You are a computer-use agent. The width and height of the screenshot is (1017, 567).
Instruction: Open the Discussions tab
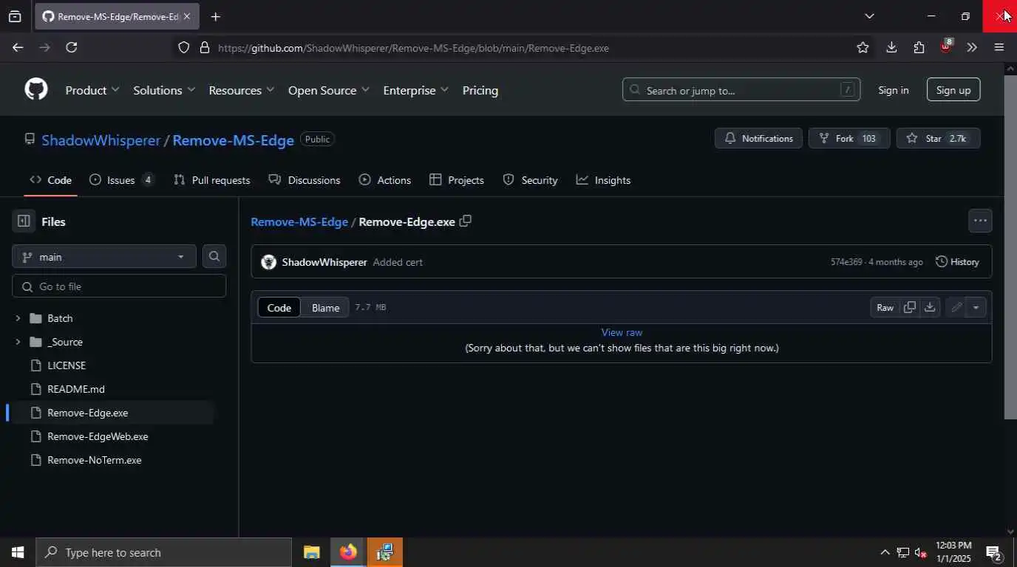(x=305, y=180)
